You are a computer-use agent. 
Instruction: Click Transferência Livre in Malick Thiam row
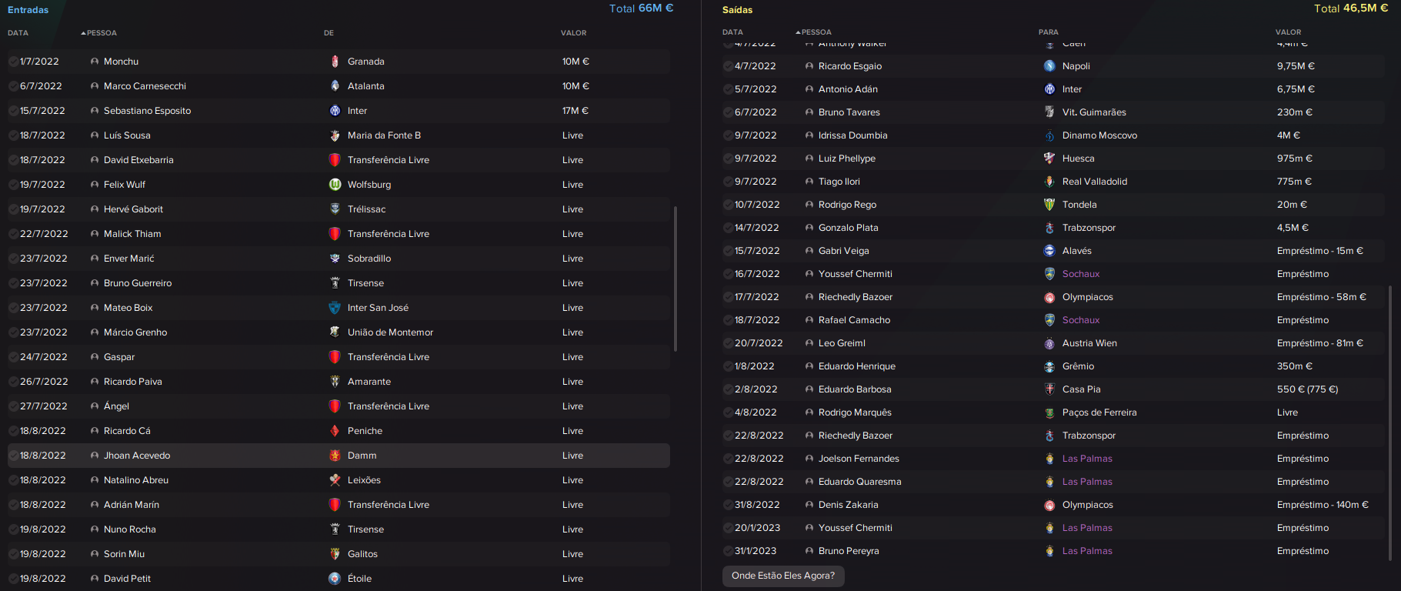(x=389, y=234)
